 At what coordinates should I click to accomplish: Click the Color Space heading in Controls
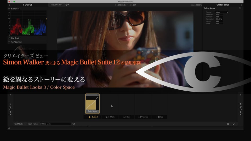(209, 8)
